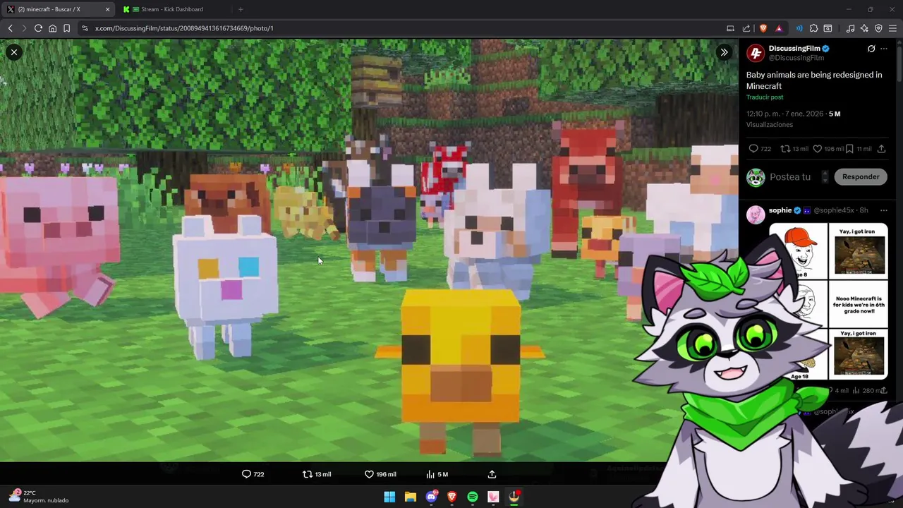The width and height of the screenshot is (903, 508).
Task: Reload the current page
Action: (x=38, y=28)
